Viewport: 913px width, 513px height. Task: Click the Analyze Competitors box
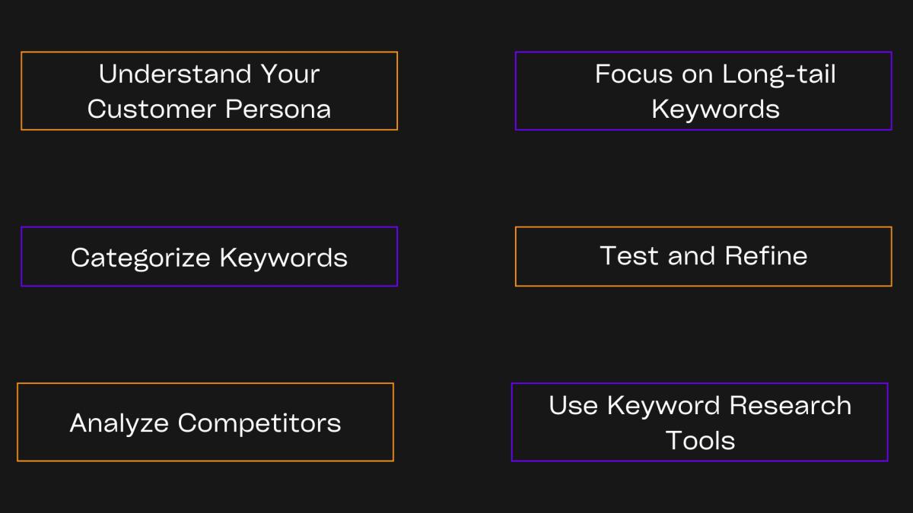(x=205, y=423)
